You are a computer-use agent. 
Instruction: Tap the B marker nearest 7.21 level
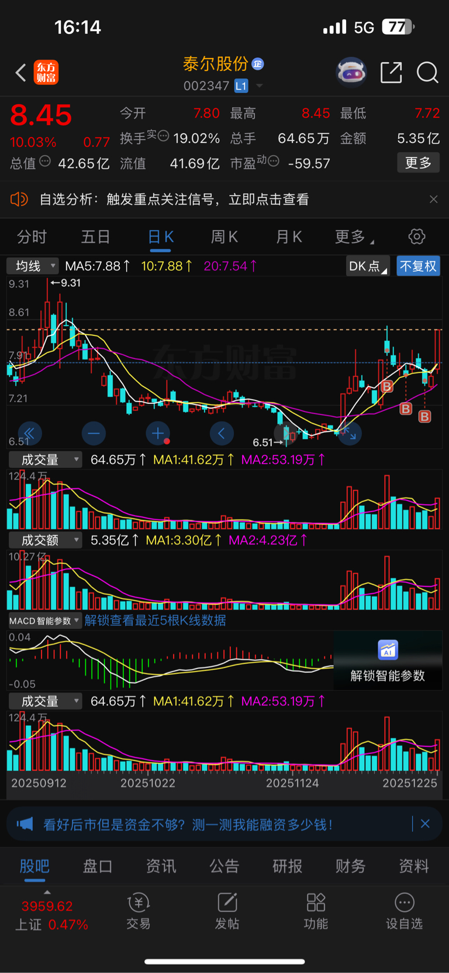[406, 409]
